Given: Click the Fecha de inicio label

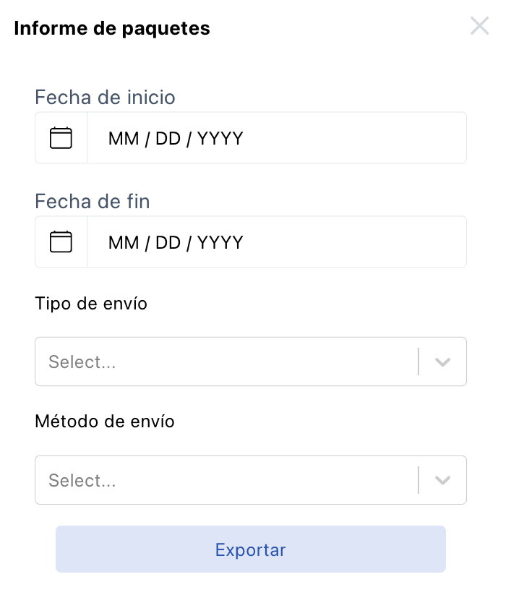Looking at the screenshot, I should (x=106, y=98).
